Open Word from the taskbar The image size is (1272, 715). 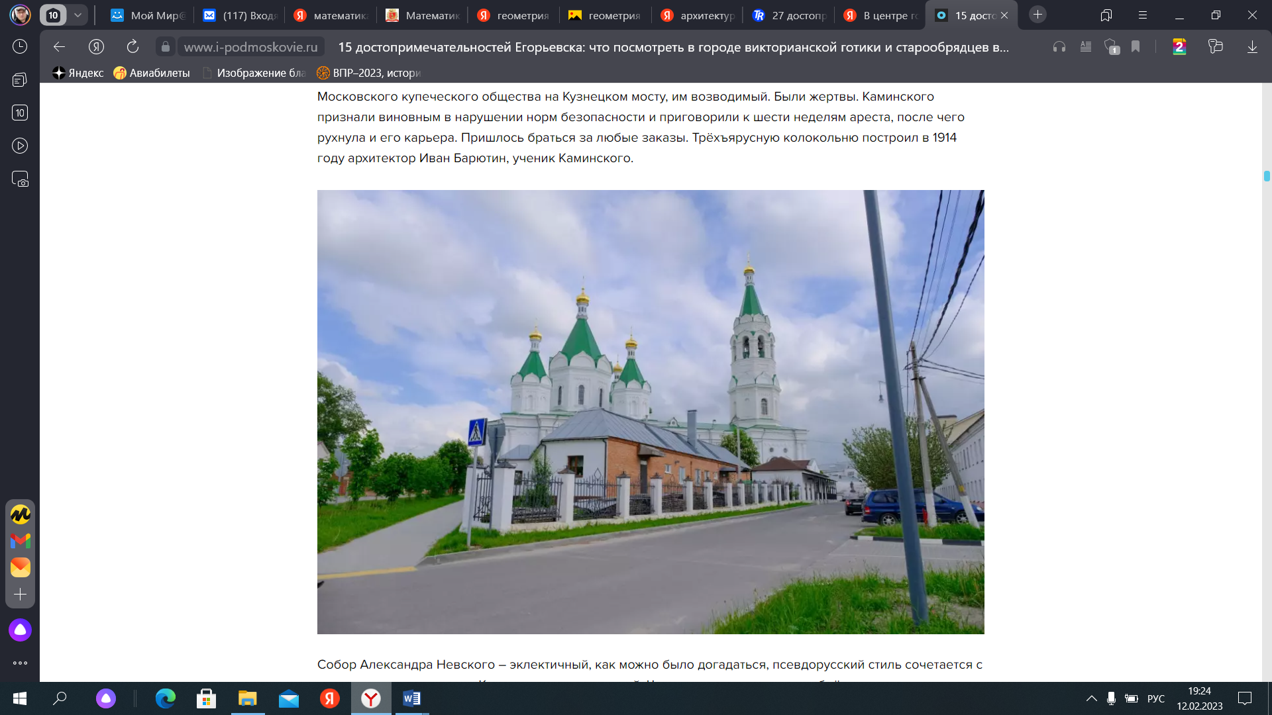point(411,698)
